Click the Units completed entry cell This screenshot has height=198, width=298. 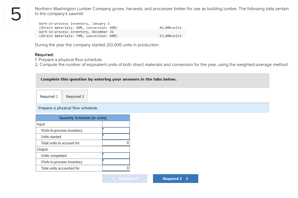(117, 155)
